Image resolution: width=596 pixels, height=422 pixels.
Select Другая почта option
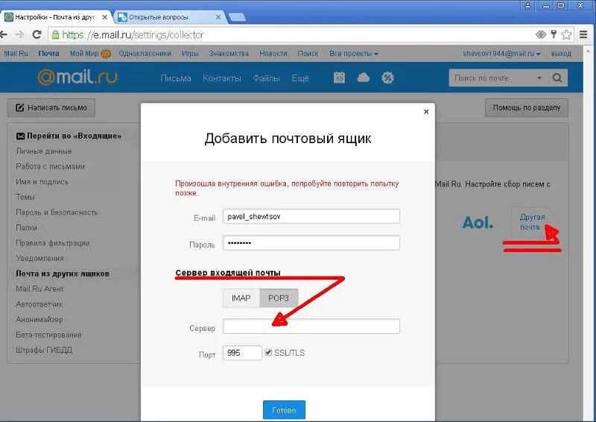coord(532,222)
